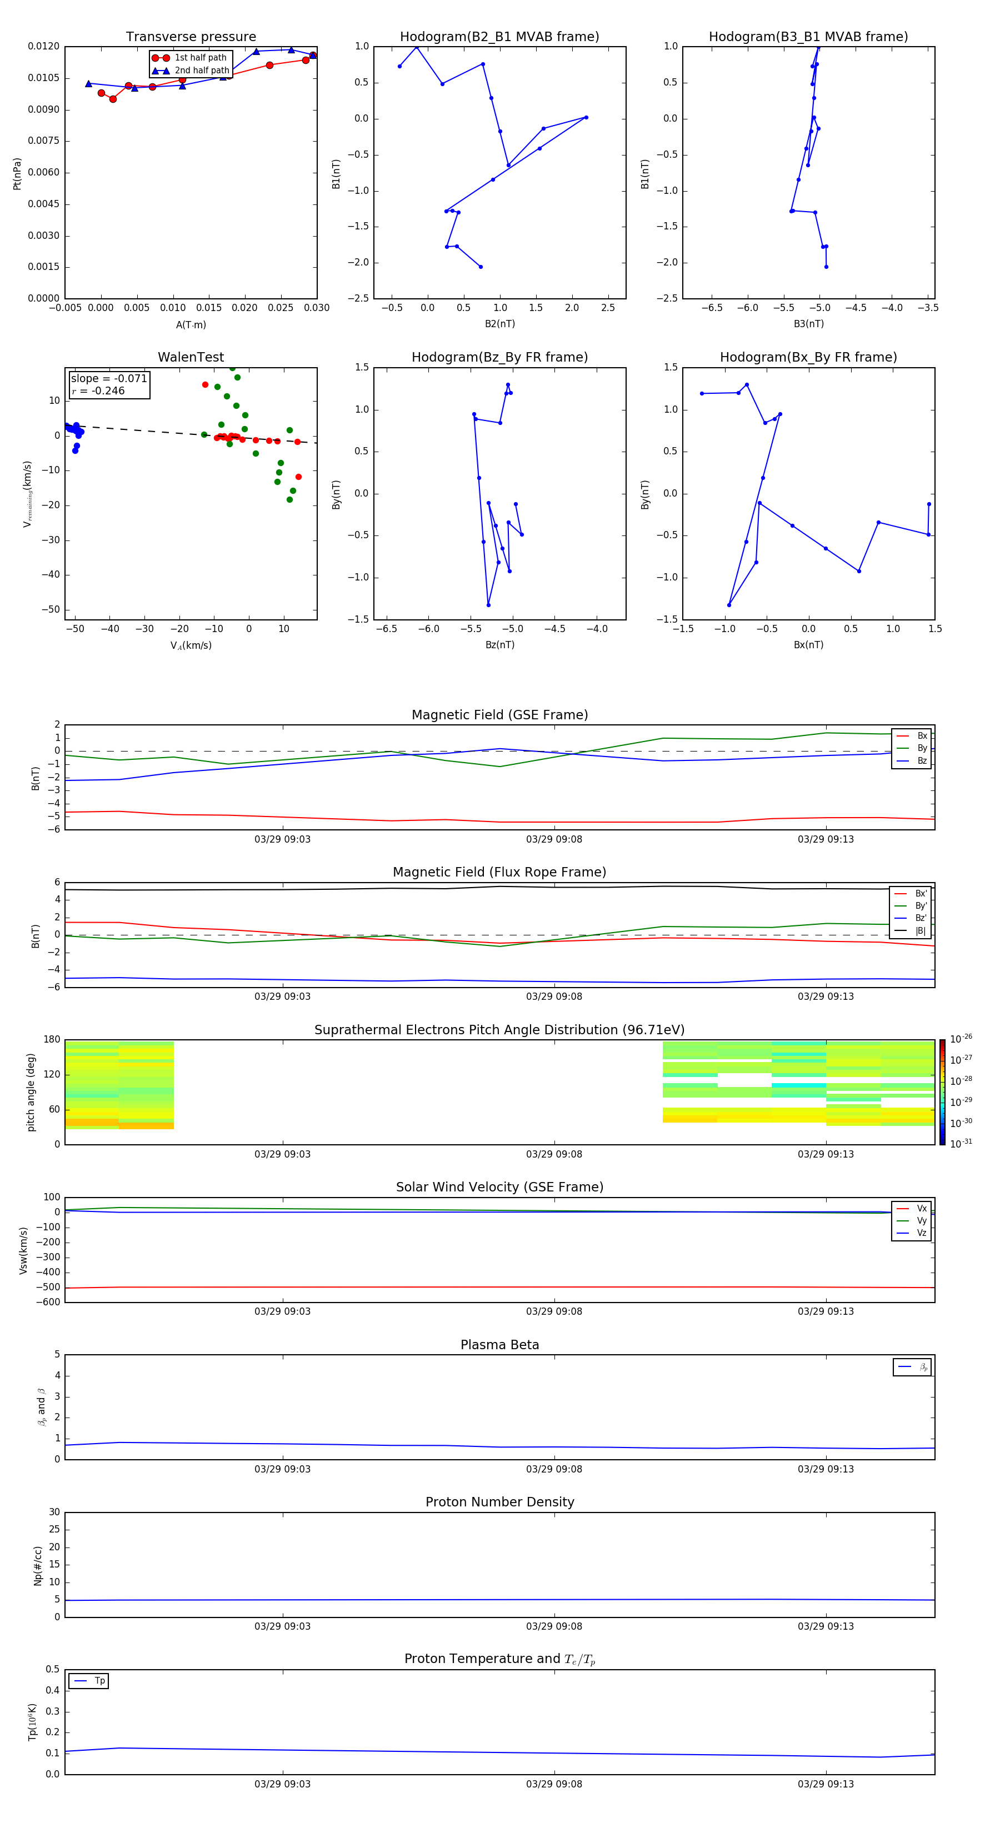1000x1833 pixels.
Task: Click the Vz entry in velocity legend
Action: 912,1233
